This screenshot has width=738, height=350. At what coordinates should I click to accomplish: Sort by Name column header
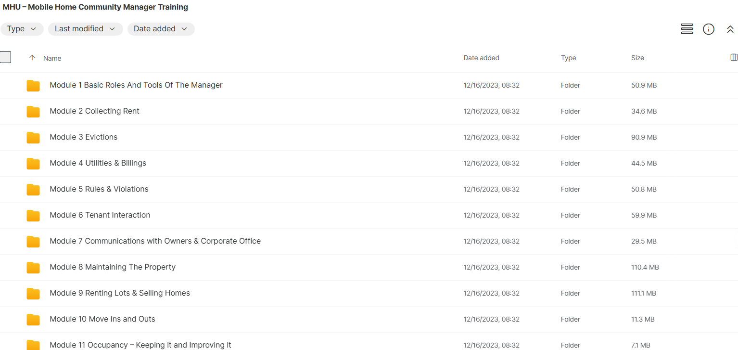tap(52, 58)
